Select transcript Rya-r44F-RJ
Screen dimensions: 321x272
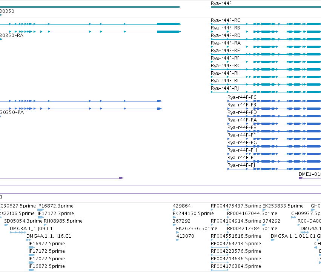tap(225, 88)
